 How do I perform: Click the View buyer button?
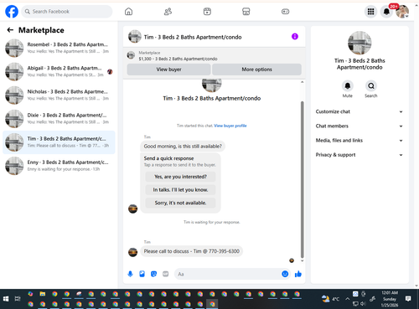click(x=168, y=70)
